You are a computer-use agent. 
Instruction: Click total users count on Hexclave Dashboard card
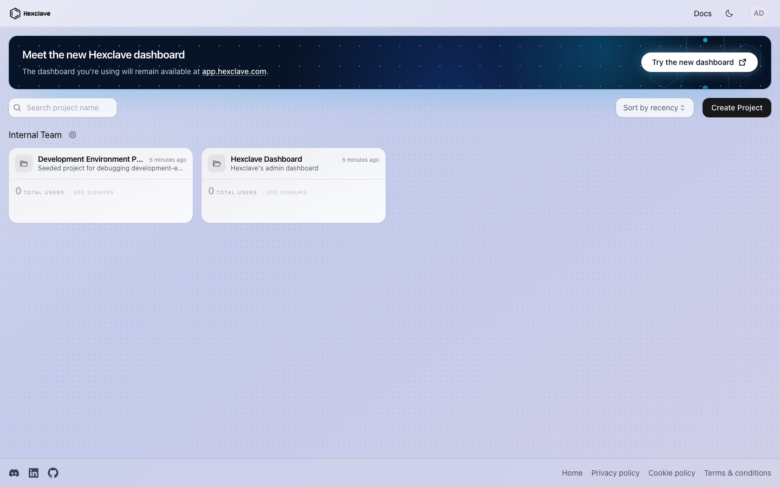[211, 191]
